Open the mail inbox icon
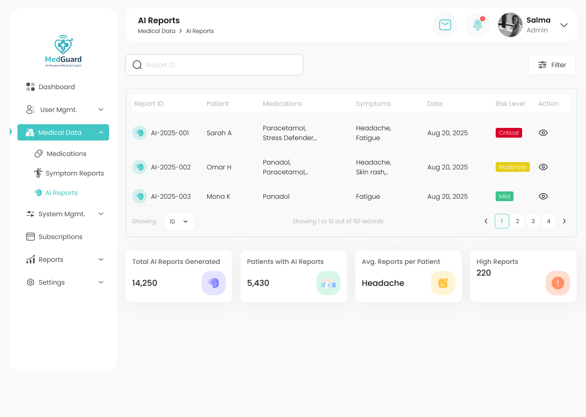Viewport: 586px width, 417px height. (445, 25)
